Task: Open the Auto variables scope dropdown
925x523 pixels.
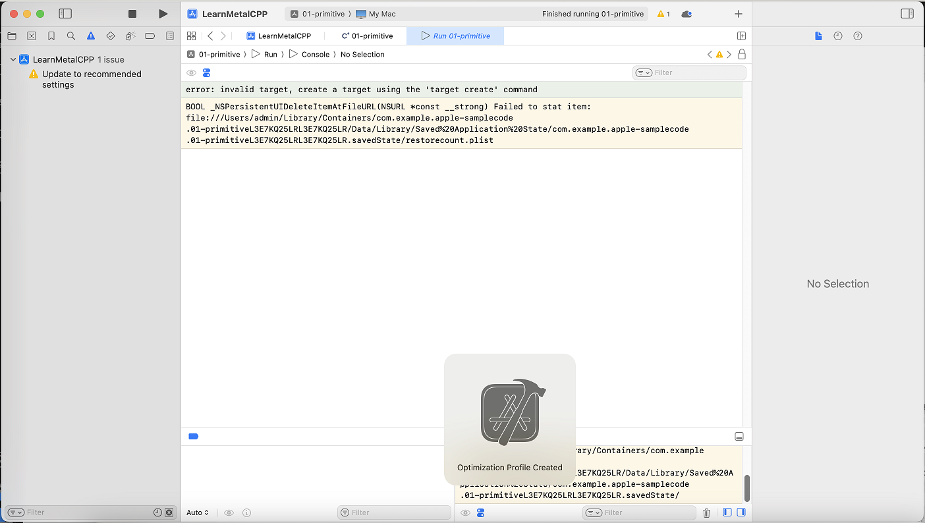Action: [198, 512]
